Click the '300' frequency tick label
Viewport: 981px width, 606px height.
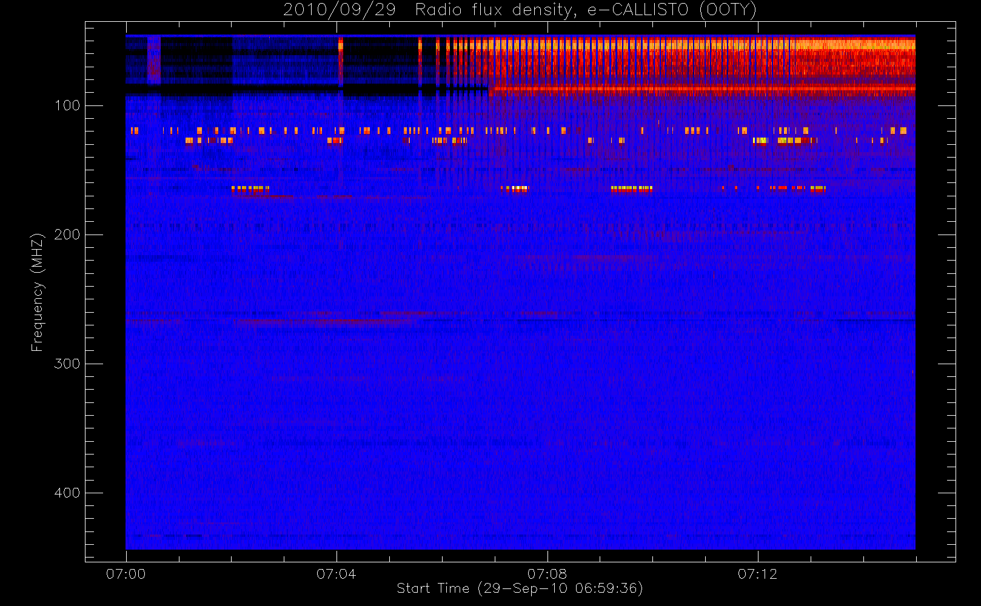coord(67,364)
